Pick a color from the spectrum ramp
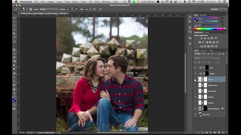The height and width of the screenshot is (135, 241). (209, 29)
